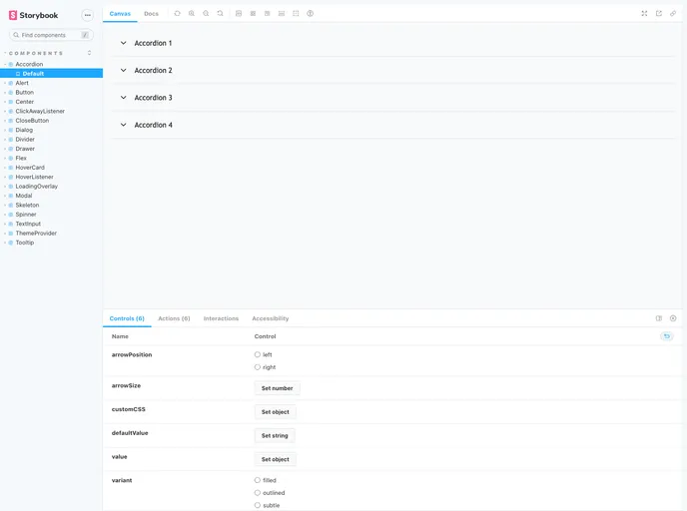Select variant subtle radio
Image resolution: width=687 pixels, height=511 pixels.
[x=258, y=505]
